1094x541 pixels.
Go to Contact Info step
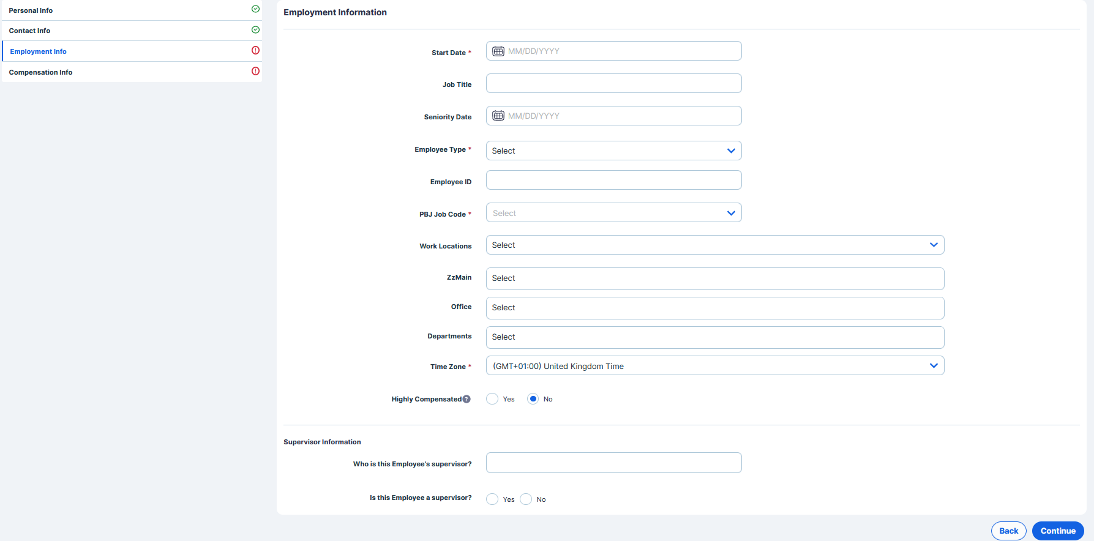point(132,31)
